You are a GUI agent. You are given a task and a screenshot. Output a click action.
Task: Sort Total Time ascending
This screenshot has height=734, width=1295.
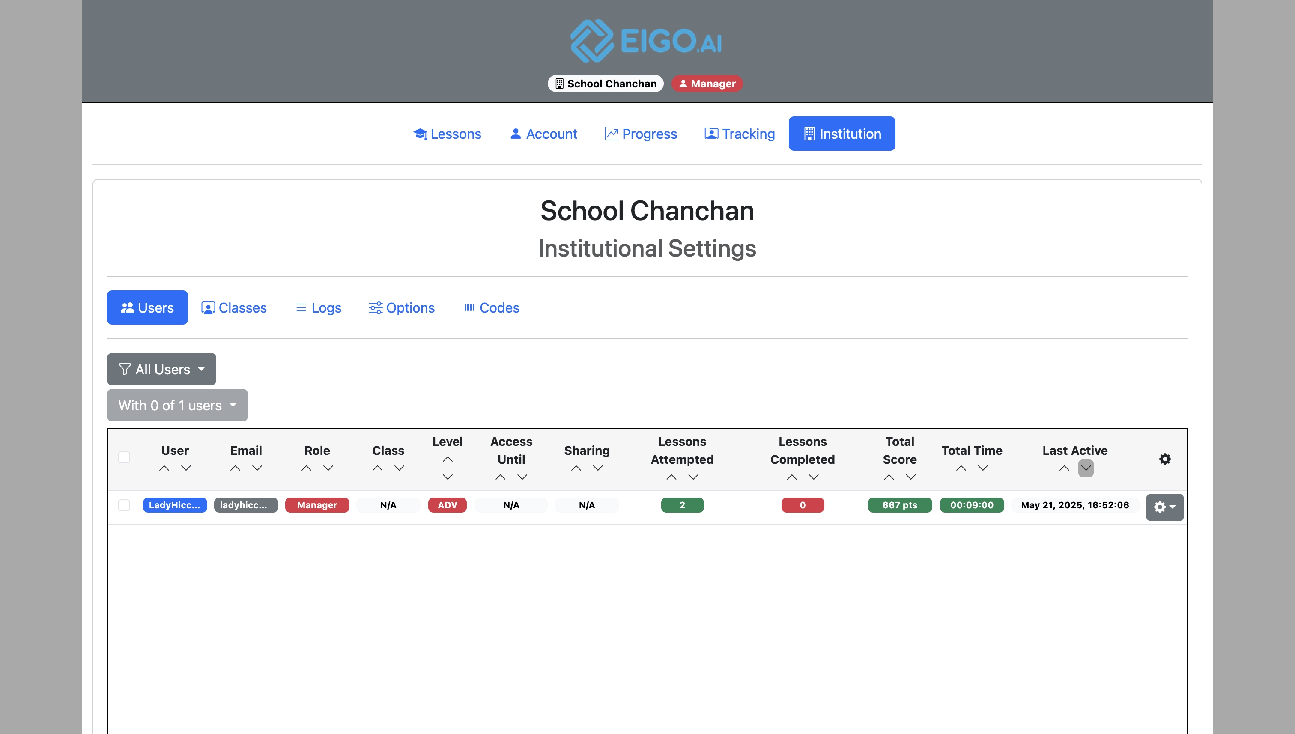point(961,468)
